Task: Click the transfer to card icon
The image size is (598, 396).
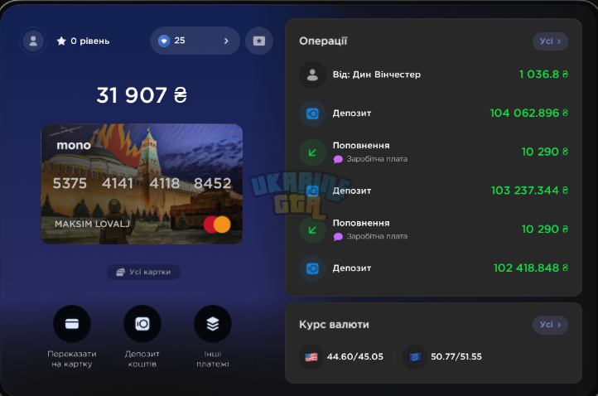Action: pos(72,324)
